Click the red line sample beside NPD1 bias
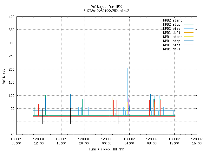 [189, 45]
